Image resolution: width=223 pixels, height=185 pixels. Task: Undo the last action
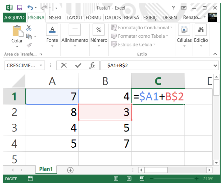point(30,8)
